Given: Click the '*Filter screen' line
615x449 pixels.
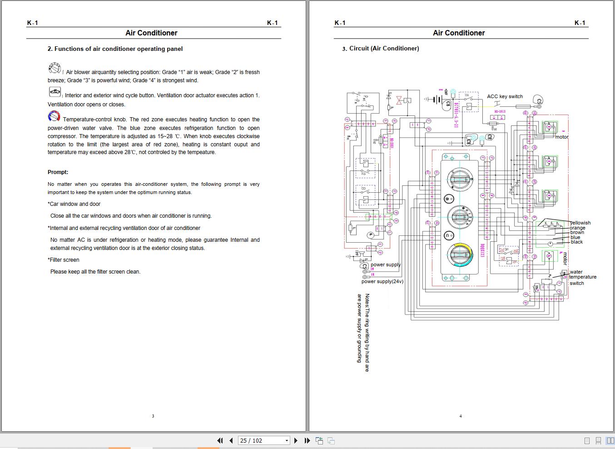Looking at the screenshot, I should [x=64, y=260].
